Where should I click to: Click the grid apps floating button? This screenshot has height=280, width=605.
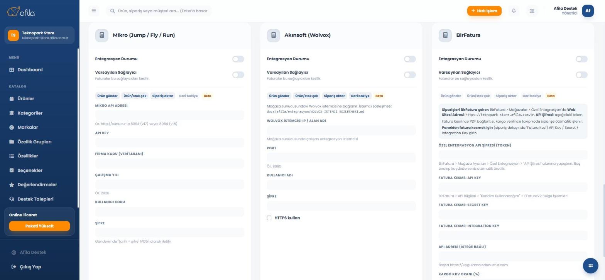point(590,266)
